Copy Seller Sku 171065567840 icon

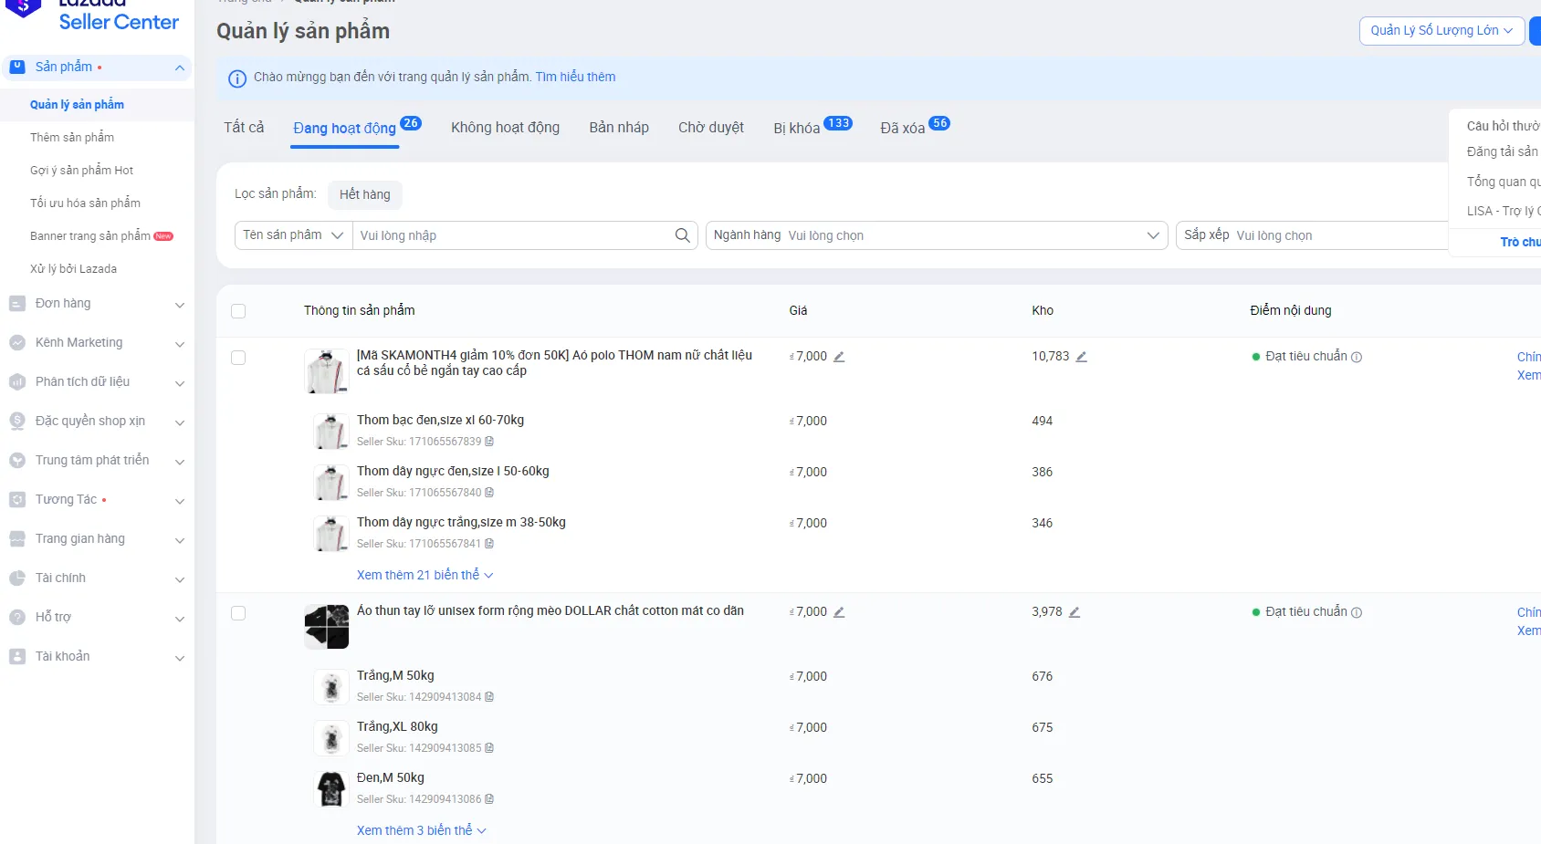point(489,493)
